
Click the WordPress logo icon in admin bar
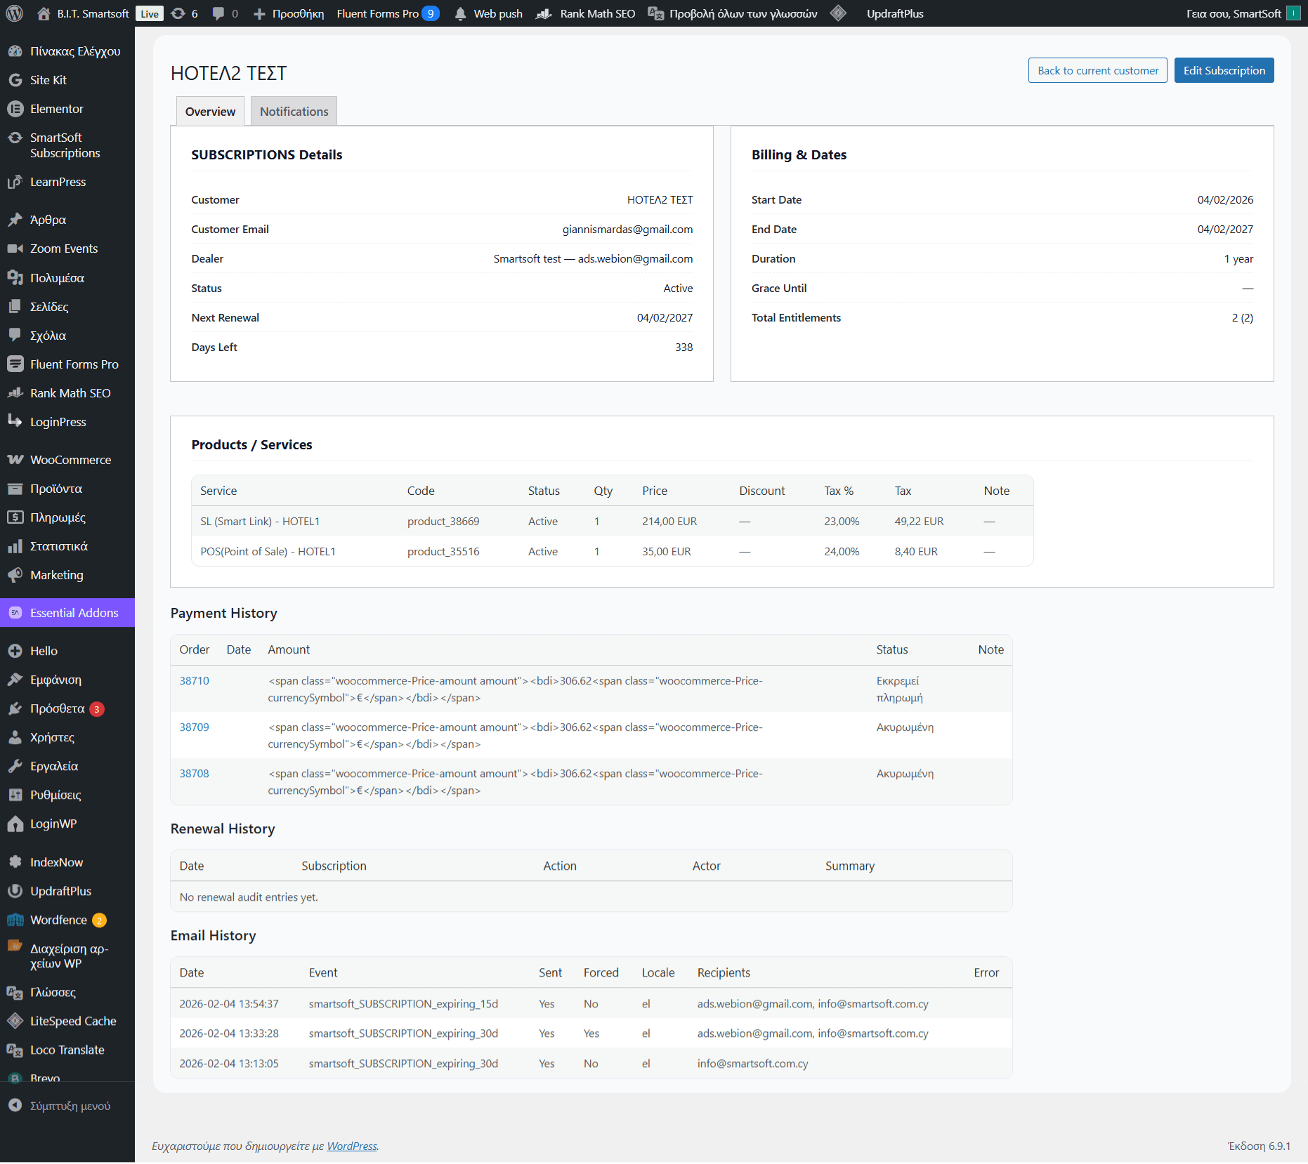pyautogui.click(x=15, y=13)
